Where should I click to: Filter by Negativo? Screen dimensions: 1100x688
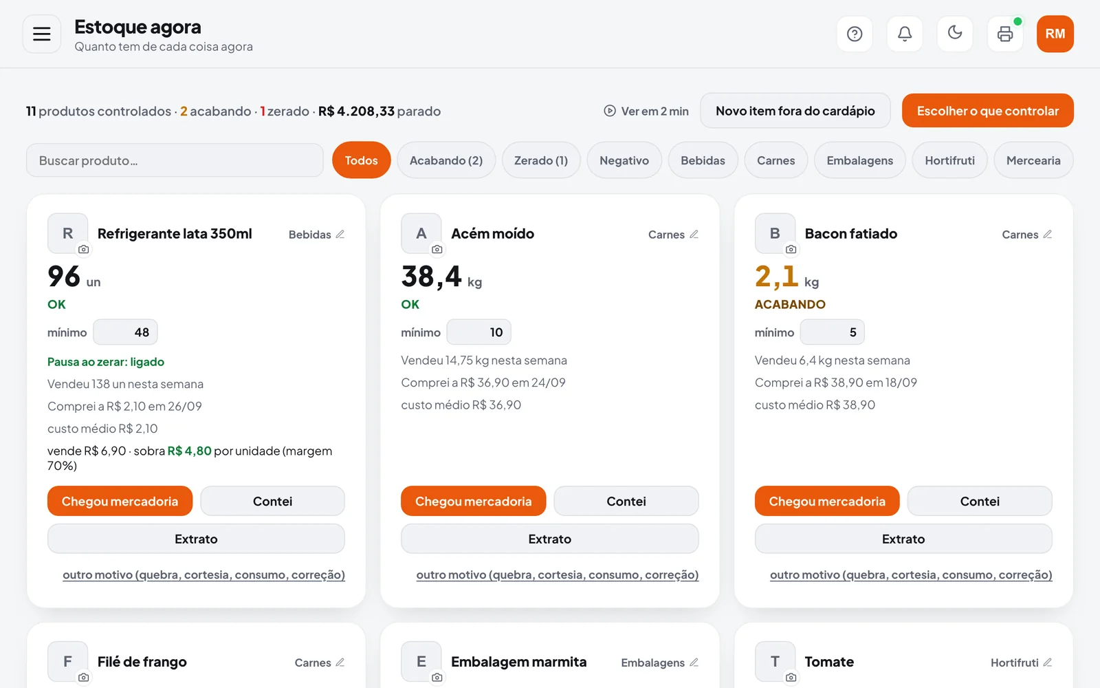[624, 160]
